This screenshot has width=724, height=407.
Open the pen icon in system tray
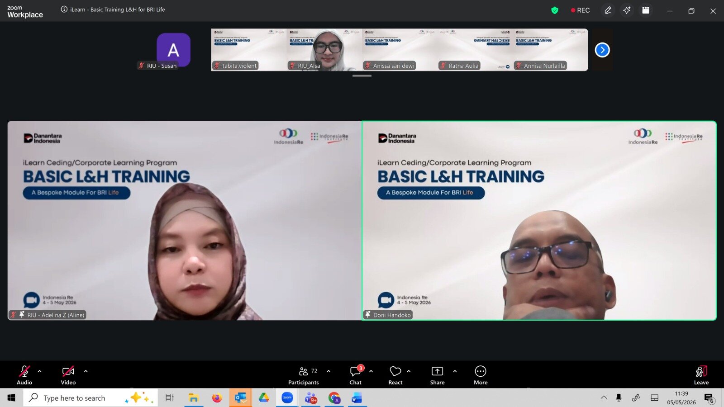636,398
